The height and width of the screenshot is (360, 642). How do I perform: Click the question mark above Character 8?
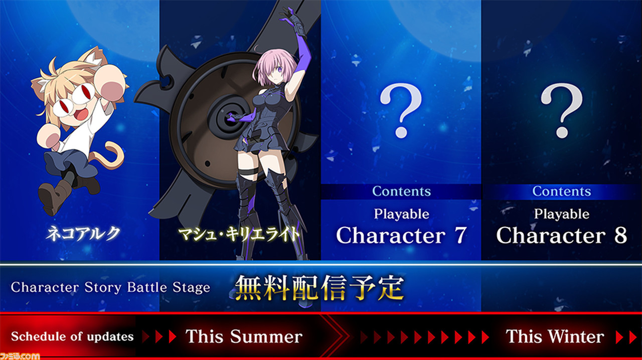561,111
